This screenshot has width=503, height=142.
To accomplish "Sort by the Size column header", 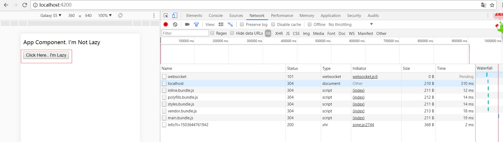I will [x=419, y=68].
